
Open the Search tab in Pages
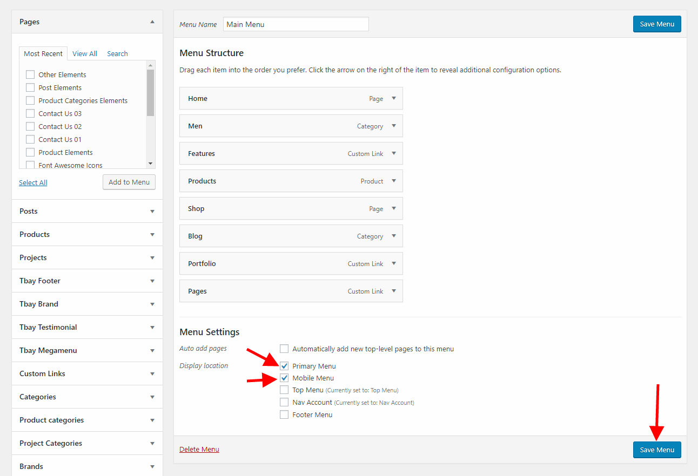tap(117, 54)
